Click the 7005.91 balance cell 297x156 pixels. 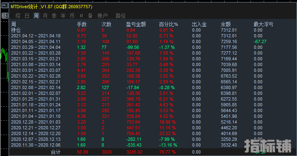229,70
